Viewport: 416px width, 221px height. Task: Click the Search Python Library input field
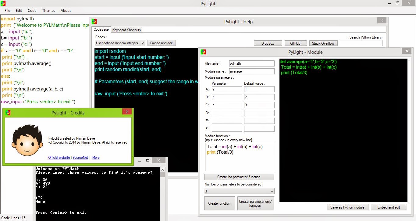point(361,43)
